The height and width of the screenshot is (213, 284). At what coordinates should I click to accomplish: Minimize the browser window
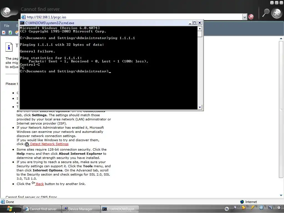[x=272, y=2]
